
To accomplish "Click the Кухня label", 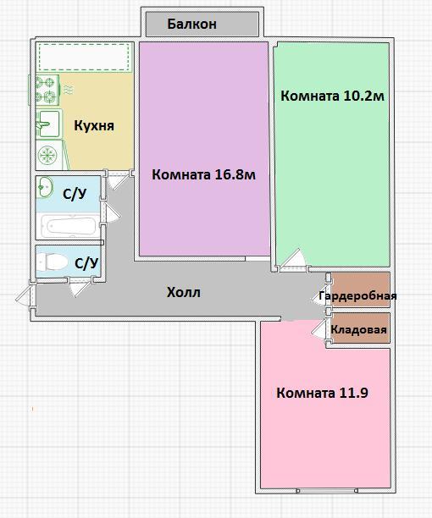I will pyautogui.click(x=94, y=125).
